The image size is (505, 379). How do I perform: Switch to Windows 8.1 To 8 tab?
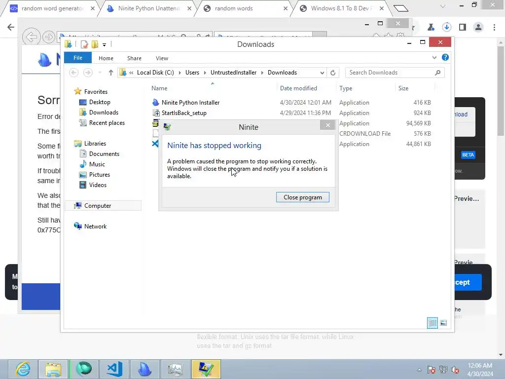click(x=341, y=8)
